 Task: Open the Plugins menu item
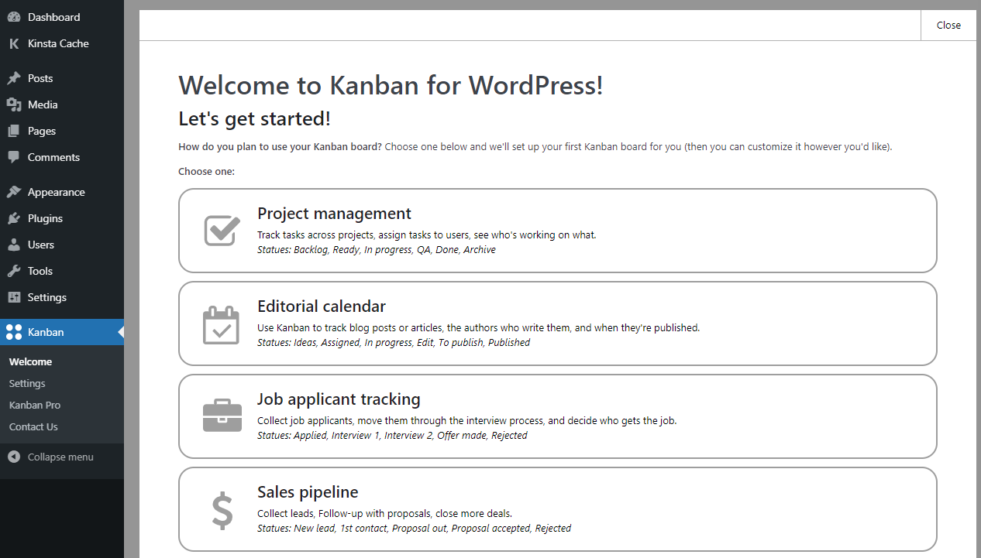(62, 218)
